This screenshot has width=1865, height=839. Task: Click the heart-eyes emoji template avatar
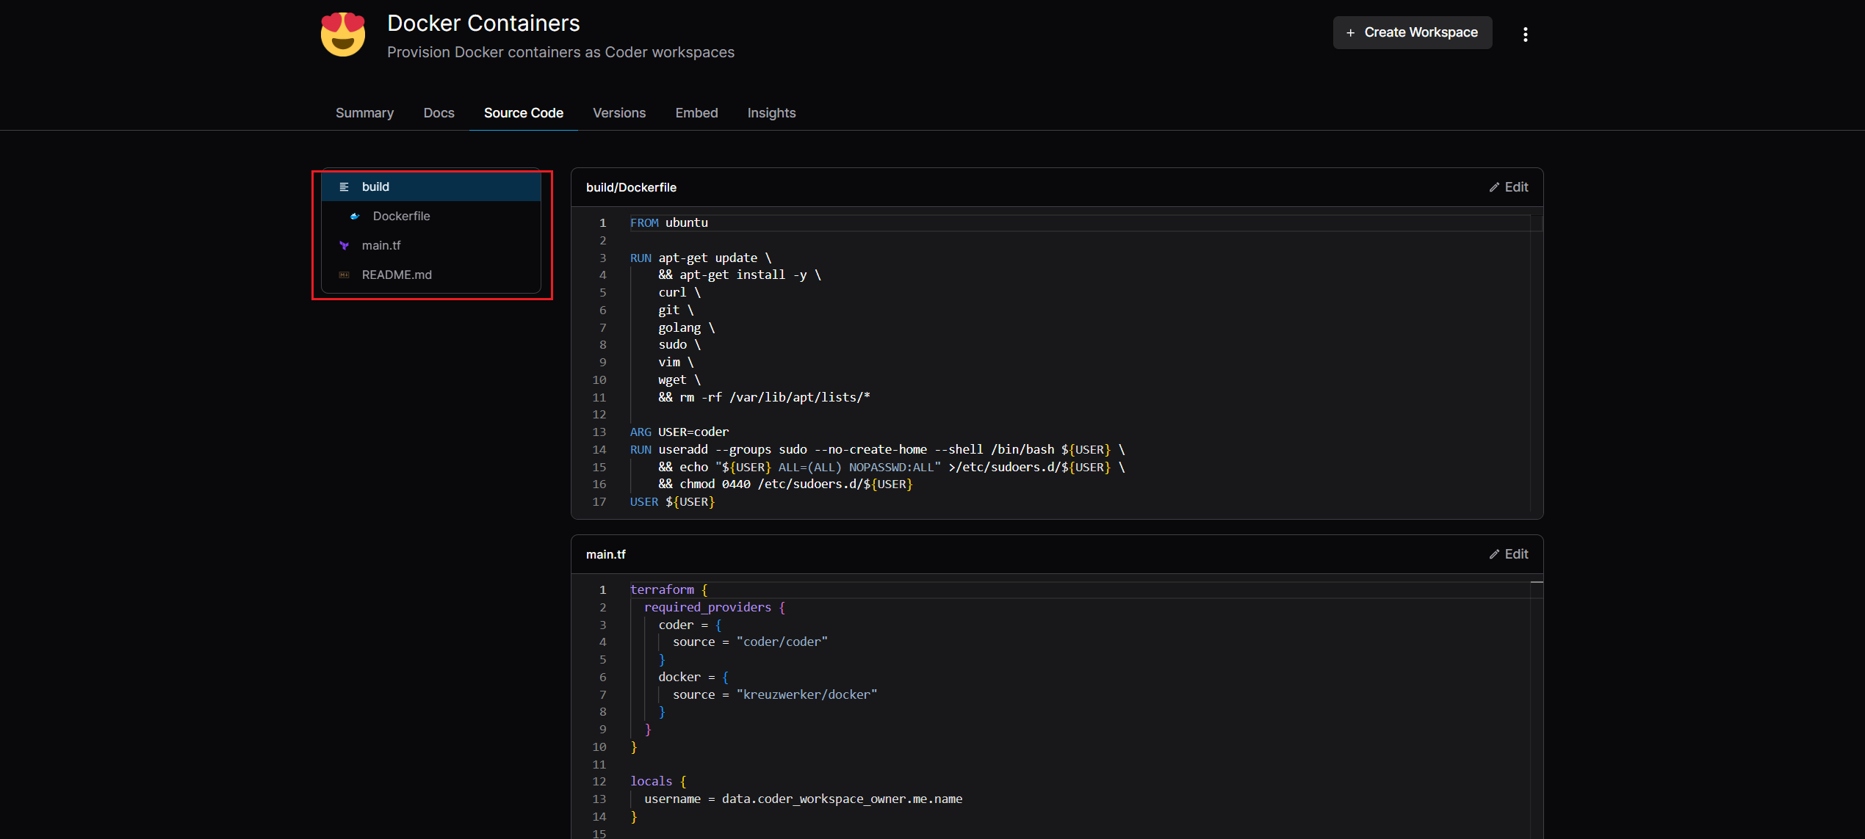(343, 34)
